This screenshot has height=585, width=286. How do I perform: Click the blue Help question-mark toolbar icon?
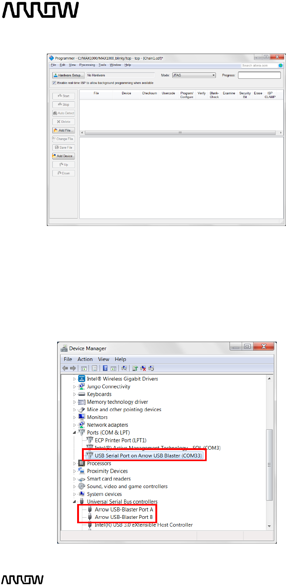coord(105,368)
